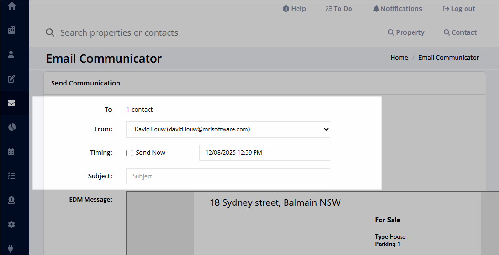The width and height of the screenshot is (499, 255).
Task: Click the '1 contact' recipient text
Action: (x=139, y=109)
